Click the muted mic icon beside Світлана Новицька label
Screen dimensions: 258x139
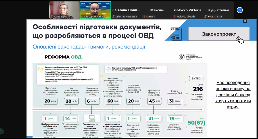(113, 16)
